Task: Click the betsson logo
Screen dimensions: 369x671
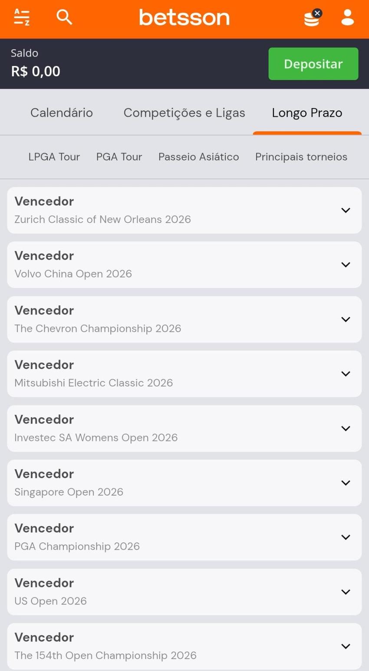Action: tap(184, 18)
